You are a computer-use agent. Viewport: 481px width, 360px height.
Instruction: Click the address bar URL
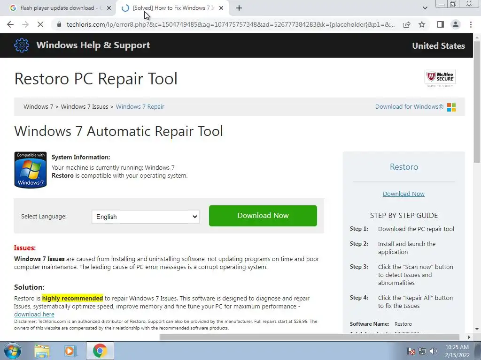[231, 24]
